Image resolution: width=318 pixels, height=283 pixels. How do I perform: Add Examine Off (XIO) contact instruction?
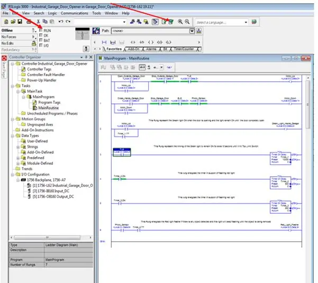click(x=142, y=42)
